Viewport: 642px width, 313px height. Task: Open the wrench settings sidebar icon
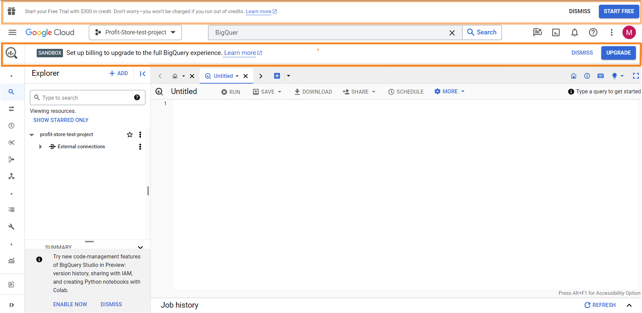pyautogui.click(x=11, y=227)
